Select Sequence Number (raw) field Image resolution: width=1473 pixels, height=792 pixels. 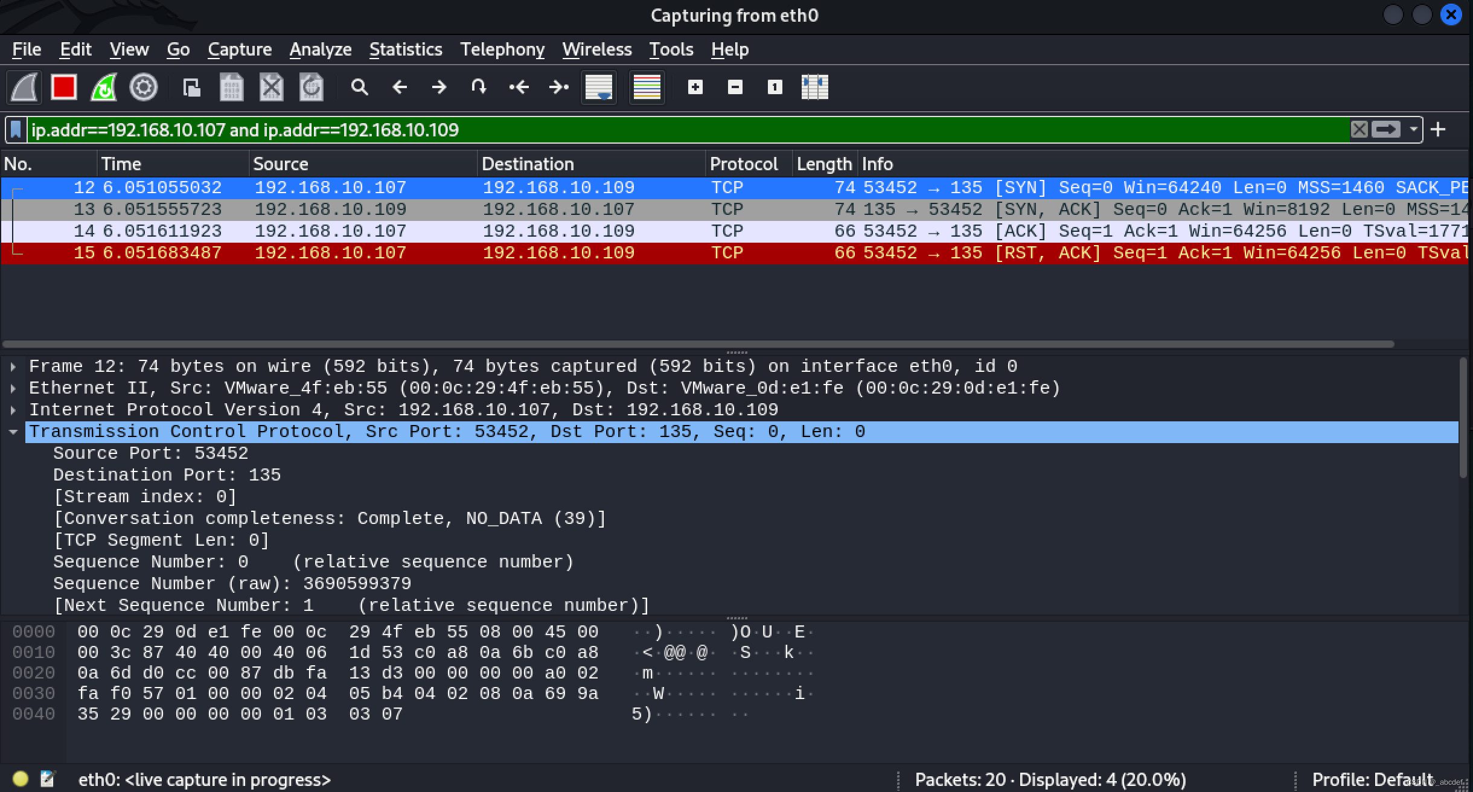[232, 584]
